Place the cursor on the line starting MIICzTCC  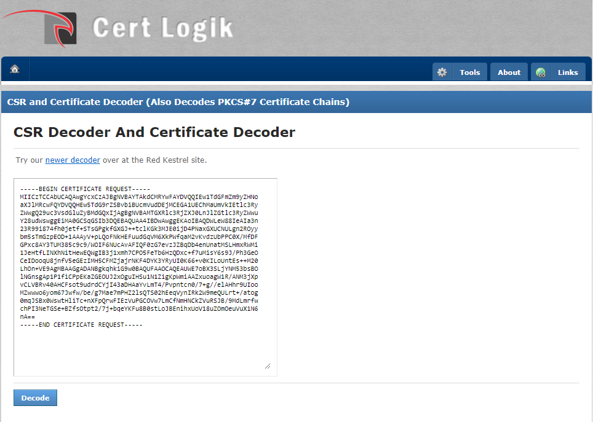(x=139, y=197)
